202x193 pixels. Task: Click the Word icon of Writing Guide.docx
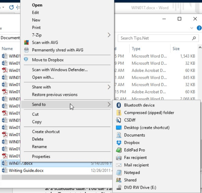[x=5, y=170]
